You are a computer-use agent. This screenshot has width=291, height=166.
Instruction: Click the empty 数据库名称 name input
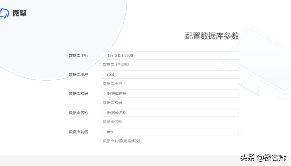pos(171,113)
